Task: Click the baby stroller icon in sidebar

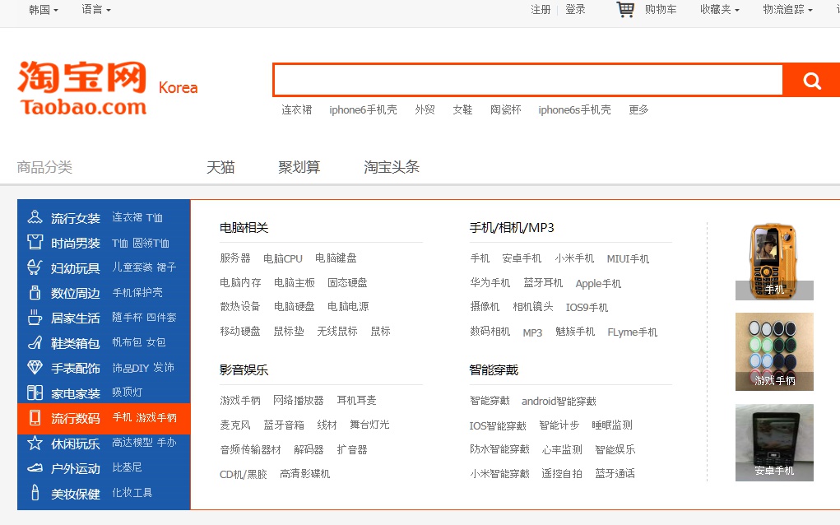Action: click(35, 267)
